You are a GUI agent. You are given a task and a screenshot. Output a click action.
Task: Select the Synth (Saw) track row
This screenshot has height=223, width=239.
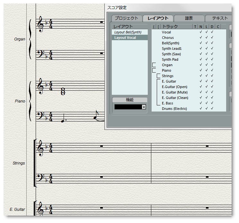189,54
